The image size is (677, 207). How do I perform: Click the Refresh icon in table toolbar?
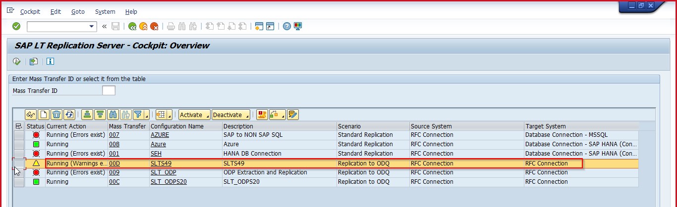pyautogui.click(x=69, y=115)
